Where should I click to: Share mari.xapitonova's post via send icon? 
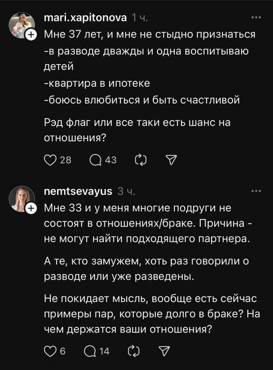(x=171, y=160)
